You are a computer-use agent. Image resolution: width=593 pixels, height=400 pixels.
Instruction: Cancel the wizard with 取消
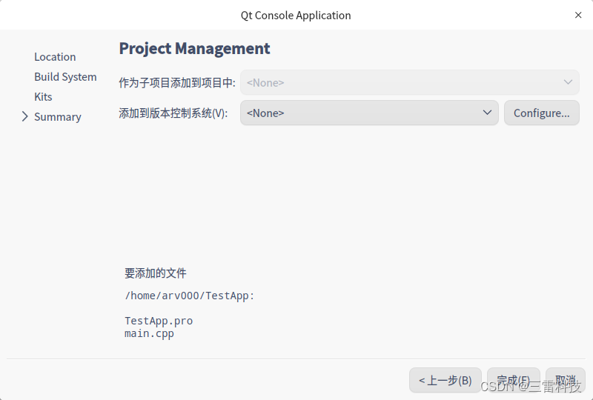(x=565, y=380)
